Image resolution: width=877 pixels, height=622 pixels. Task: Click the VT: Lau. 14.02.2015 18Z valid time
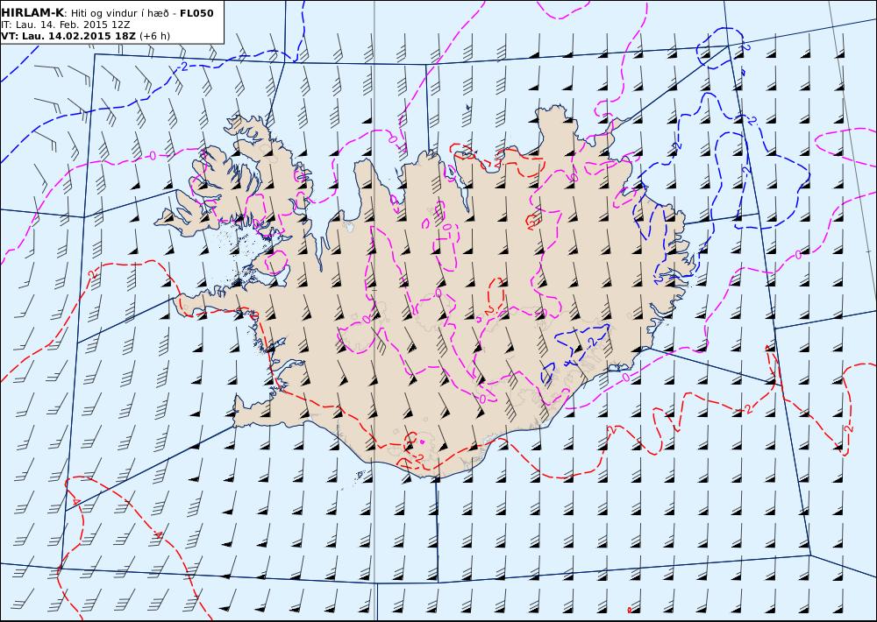tap(68, 36)
